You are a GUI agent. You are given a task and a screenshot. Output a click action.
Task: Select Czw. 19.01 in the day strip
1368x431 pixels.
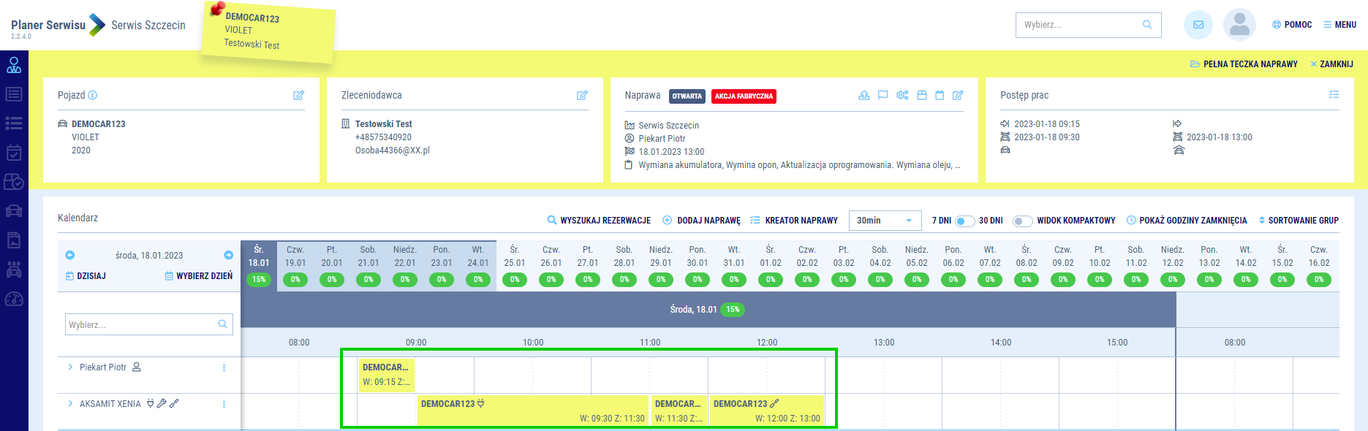(295, 256)
